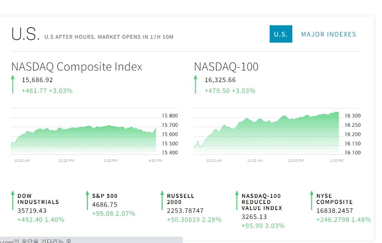382x243 pixels.
Task: Click the NYSE Composite value 16838.2457
Action: click(335, 210)
